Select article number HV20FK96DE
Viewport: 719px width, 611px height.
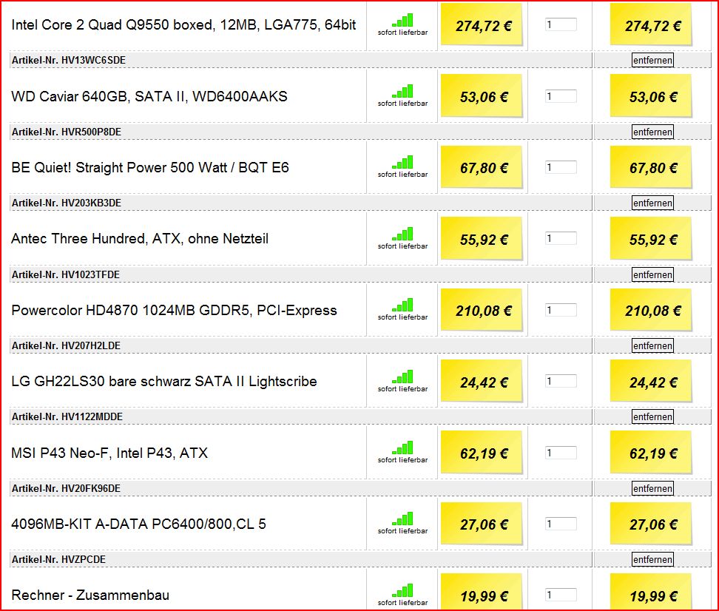91,488
